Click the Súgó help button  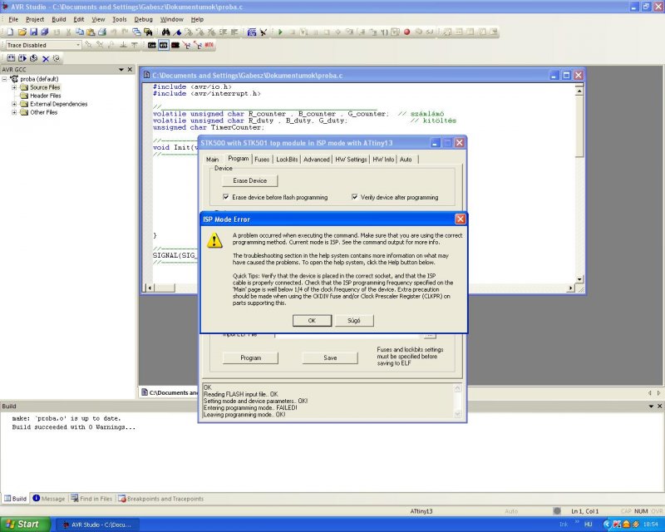pos(354,320)
